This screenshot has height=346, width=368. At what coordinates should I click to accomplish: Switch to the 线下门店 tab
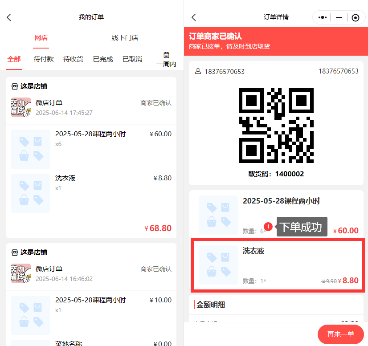point(125,38)
